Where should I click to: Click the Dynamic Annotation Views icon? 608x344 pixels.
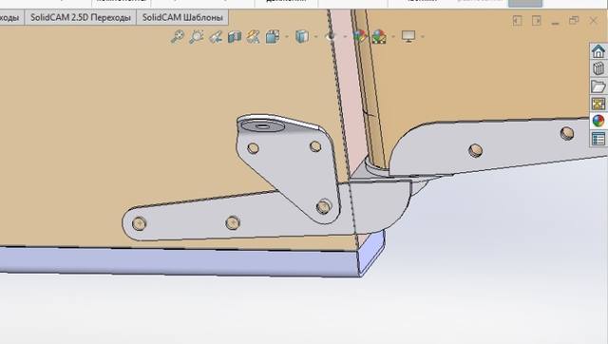pos(254,37)
